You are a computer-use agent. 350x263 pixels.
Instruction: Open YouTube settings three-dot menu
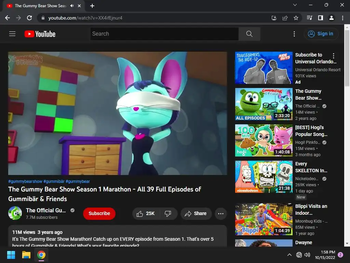click(x=294, y=34)
